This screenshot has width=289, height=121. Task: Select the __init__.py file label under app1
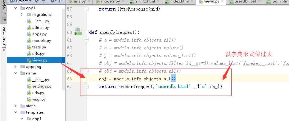(41, 21)
